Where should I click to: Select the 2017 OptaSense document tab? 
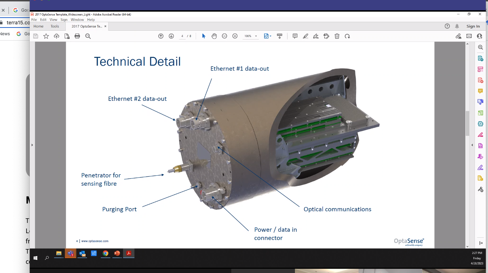coord(87,26)
